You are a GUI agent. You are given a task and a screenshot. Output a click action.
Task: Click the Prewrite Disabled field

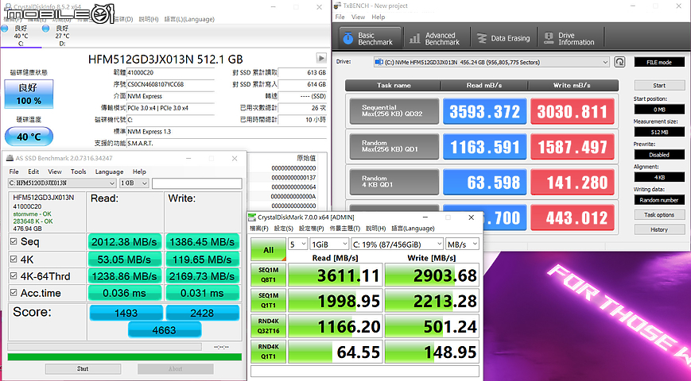(659, 155)
